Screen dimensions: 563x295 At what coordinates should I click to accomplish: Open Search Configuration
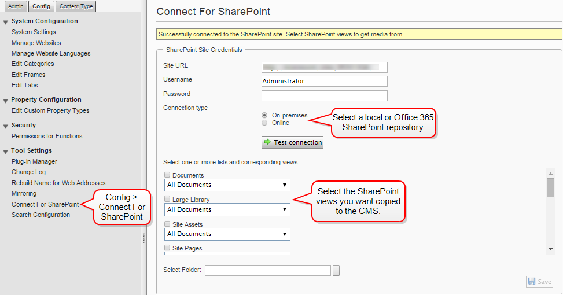click(x=41, y=215)
